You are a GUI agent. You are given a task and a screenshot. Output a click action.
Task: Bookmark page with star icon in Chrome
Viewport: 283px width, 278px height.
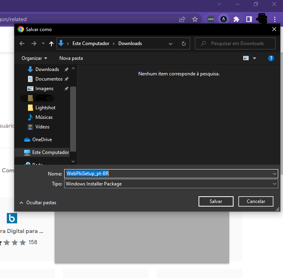[x=195, y=19]
